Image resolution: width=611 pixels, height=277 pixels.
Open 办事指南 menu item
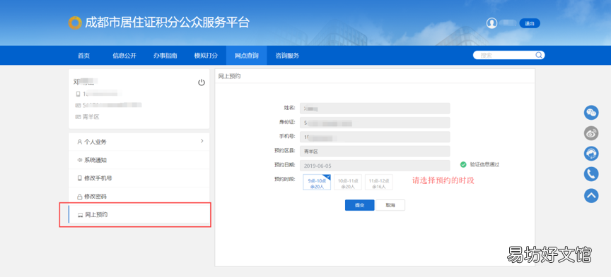(165, 56)
